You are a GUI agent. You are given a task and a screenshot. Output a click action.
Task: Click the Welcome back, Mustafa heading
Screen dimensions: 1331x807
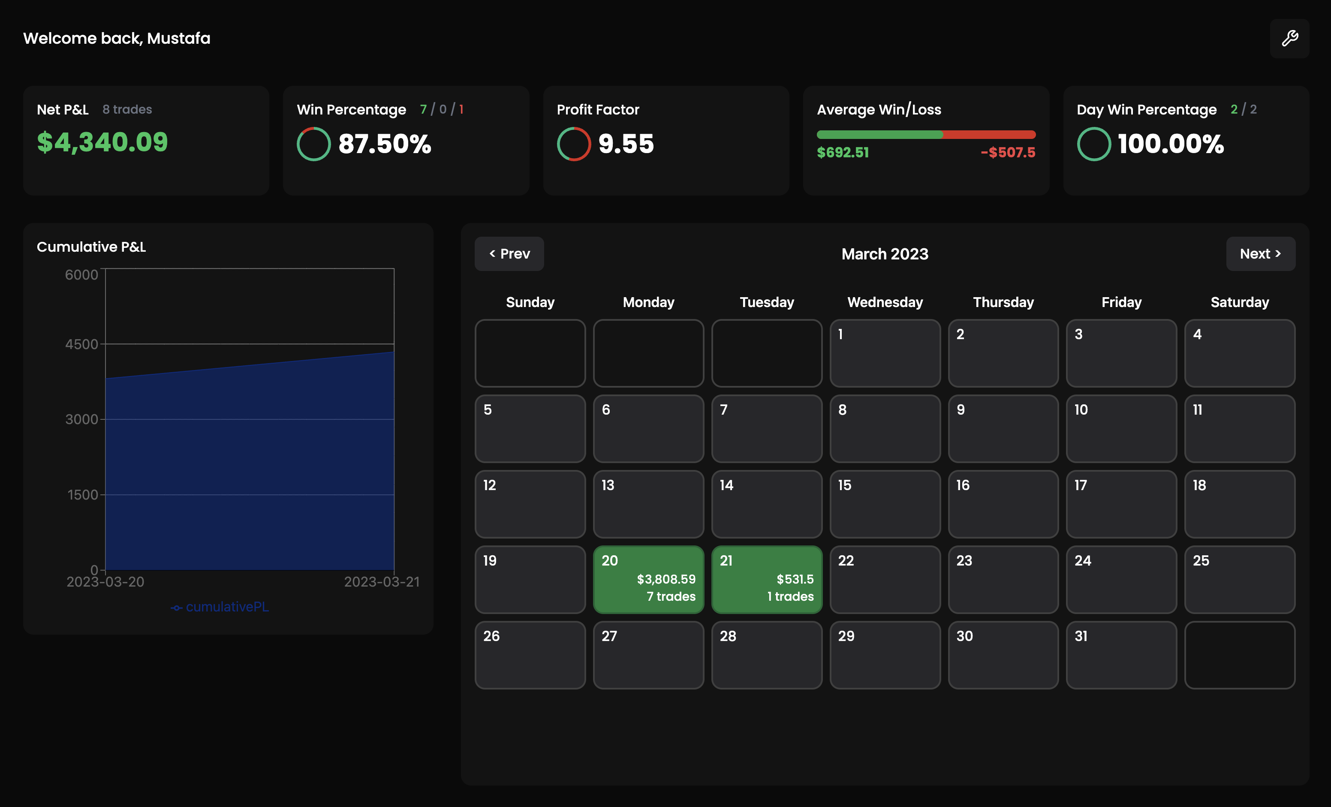tap(117, 38)
